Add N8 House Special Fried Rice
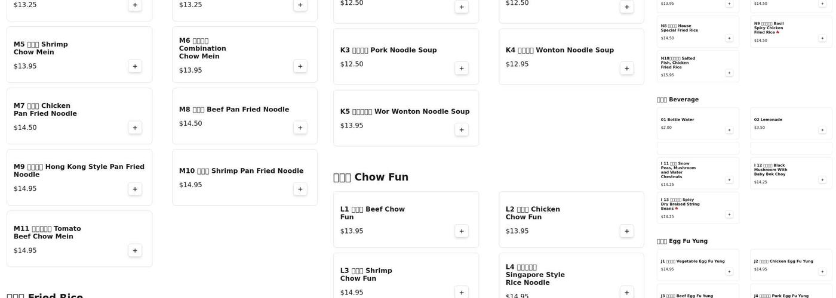The width and height of the screenshot is (836, 298). tap(729, 38)
